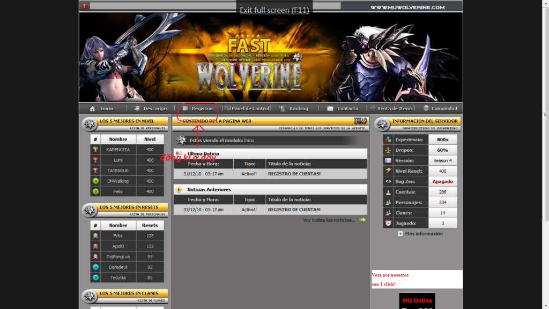Click the globe icon beside Comunidad

(426, 108)
